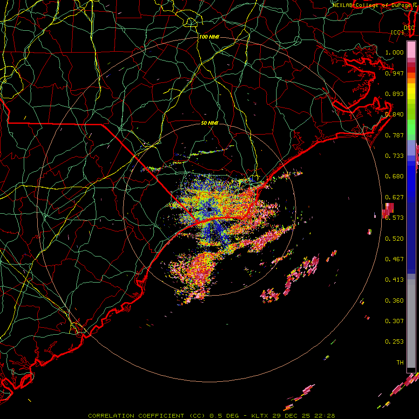The width and height of the screenshot is (419, 419).
Task: Select the 0.840 legend value
Action: [394, 114]
